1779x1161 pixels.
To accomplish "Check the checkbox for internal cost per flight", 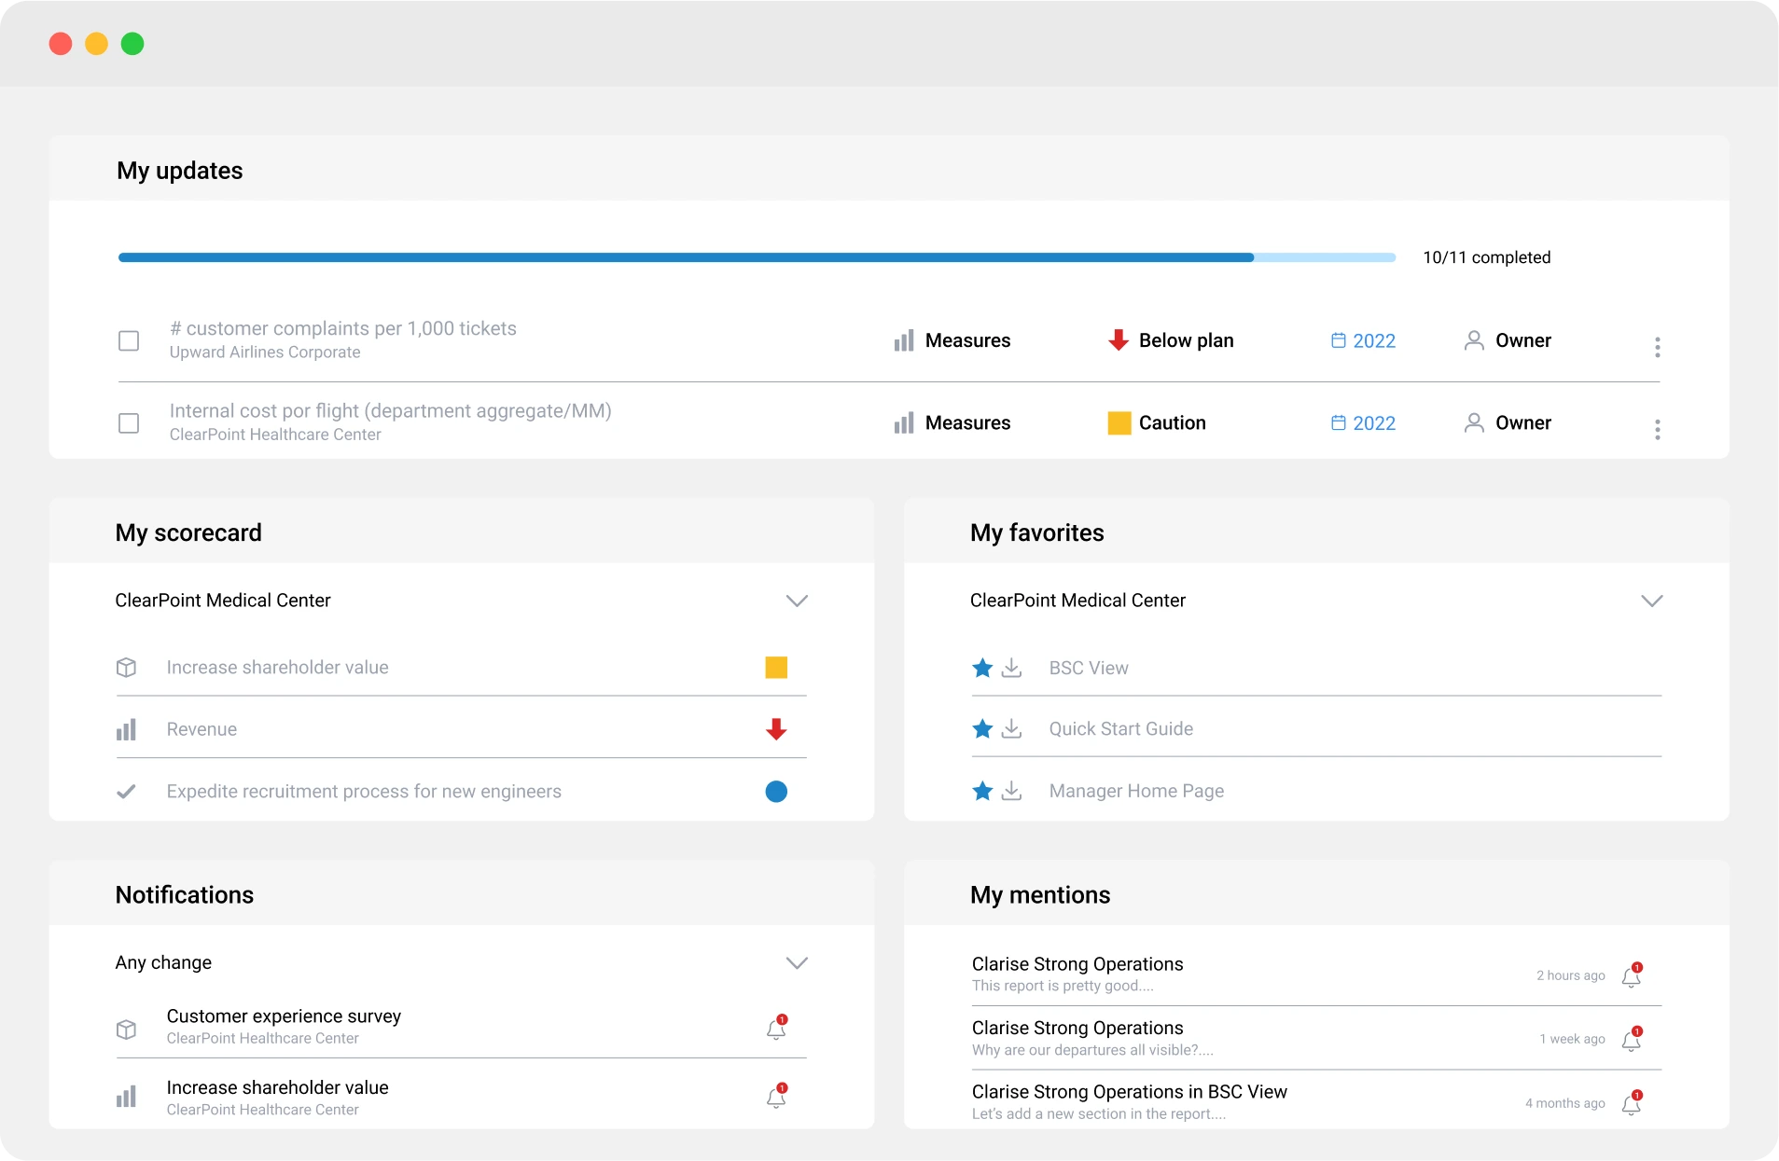I will 128,422.
